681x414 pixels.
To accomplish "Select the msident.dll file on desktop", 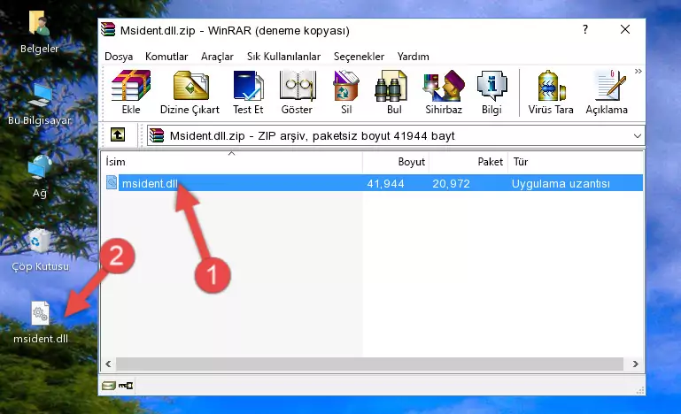I will [x=41, y=322].
